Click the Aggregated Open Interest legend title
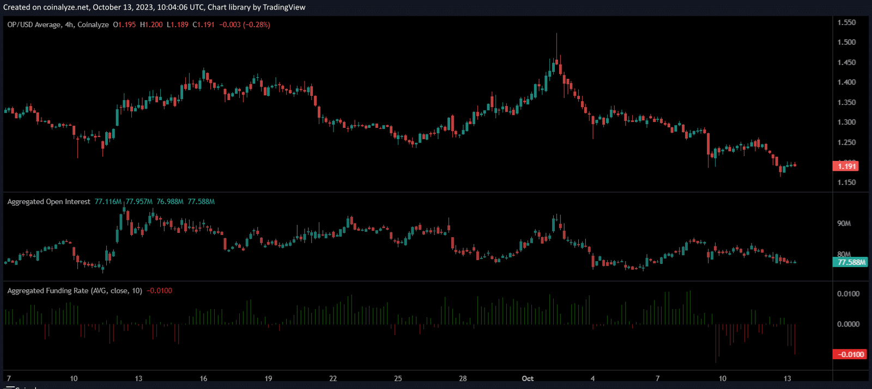Viewport: 872px width, 389px height. point(49,202)
